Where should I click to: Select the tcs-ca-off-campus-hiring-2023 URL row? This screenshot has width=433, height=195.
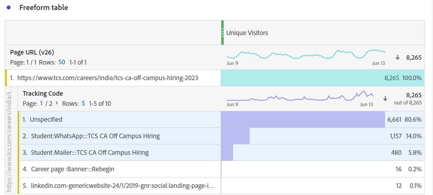point(113,78)
